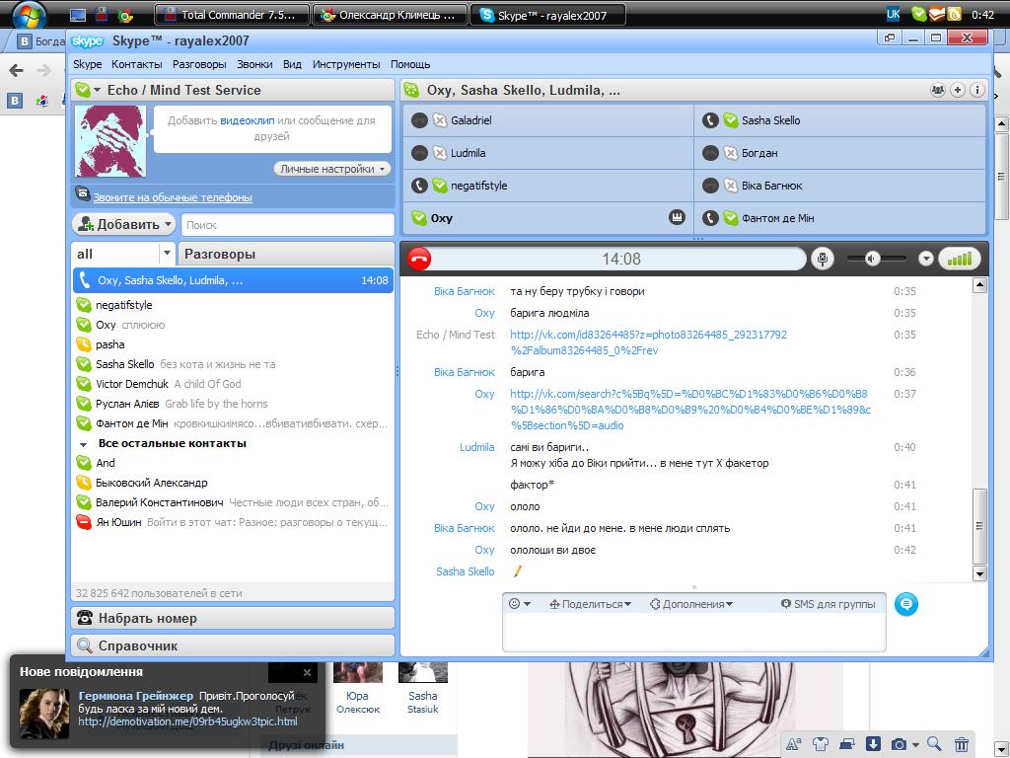1010x758 pixels.
Task: End the group call with red hang-up button
Action: [419, 260]
